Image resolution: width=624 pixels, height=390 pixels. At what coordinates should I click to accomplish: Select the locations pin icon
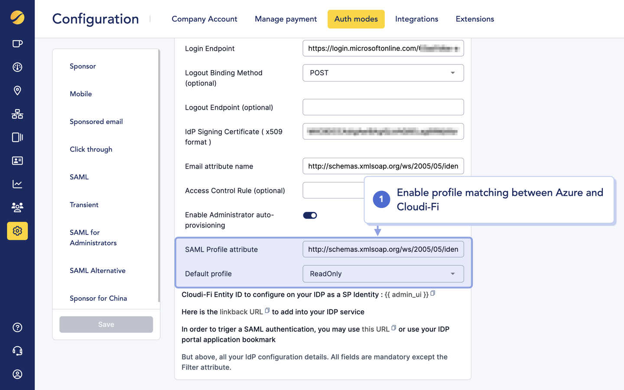click(17, 91)
